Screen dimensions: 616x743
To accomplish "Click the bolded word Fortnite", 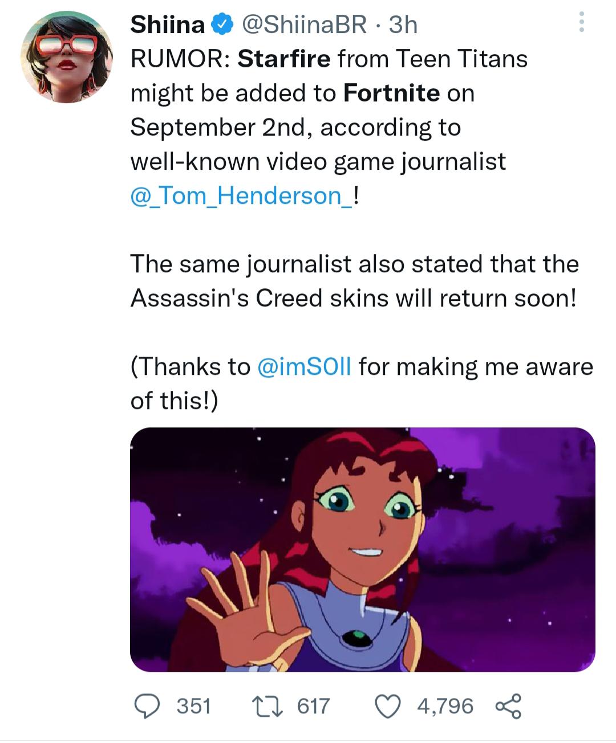I will (x=391, y=93).
